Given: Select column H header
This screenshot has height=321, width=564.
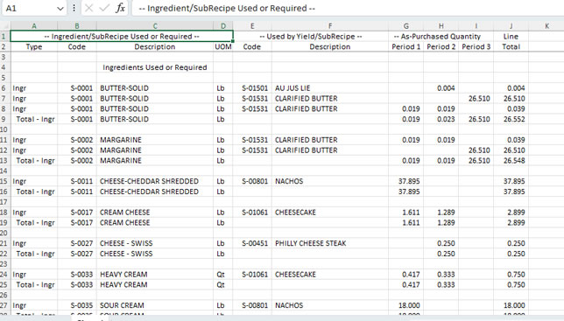Looking at the screenshot, I should pyautogui.click(x=441, y=26).
